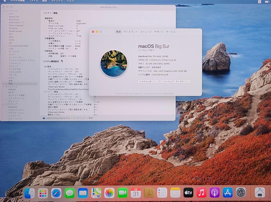Screen dimensions: 271x202
Task: Open Messages app in the Dock
Action: pos(70,193)
